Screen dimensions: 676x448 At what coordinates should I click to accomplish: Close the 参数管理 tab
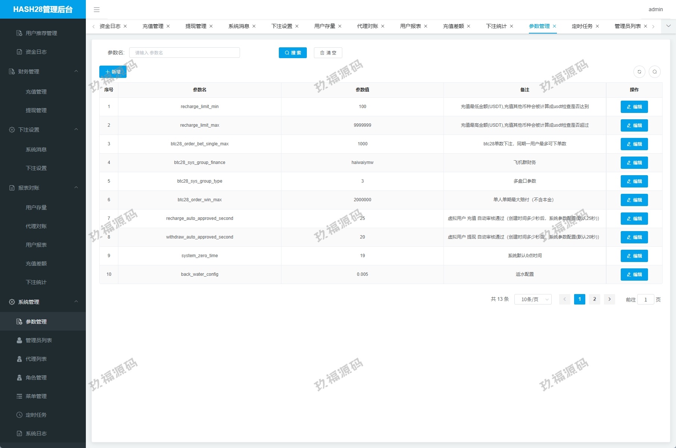555,26
